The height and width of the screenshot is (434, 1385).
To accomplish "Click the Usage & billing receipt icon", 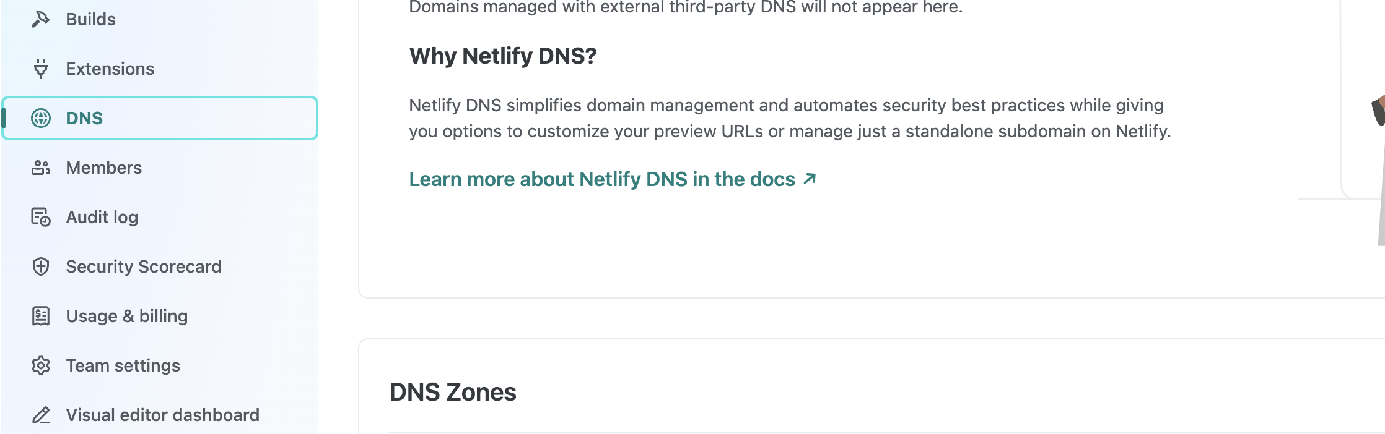I will click(x=41, y=316).
